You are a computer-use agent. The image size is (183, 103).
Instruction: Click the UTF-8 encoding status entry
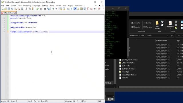(83, 101)
